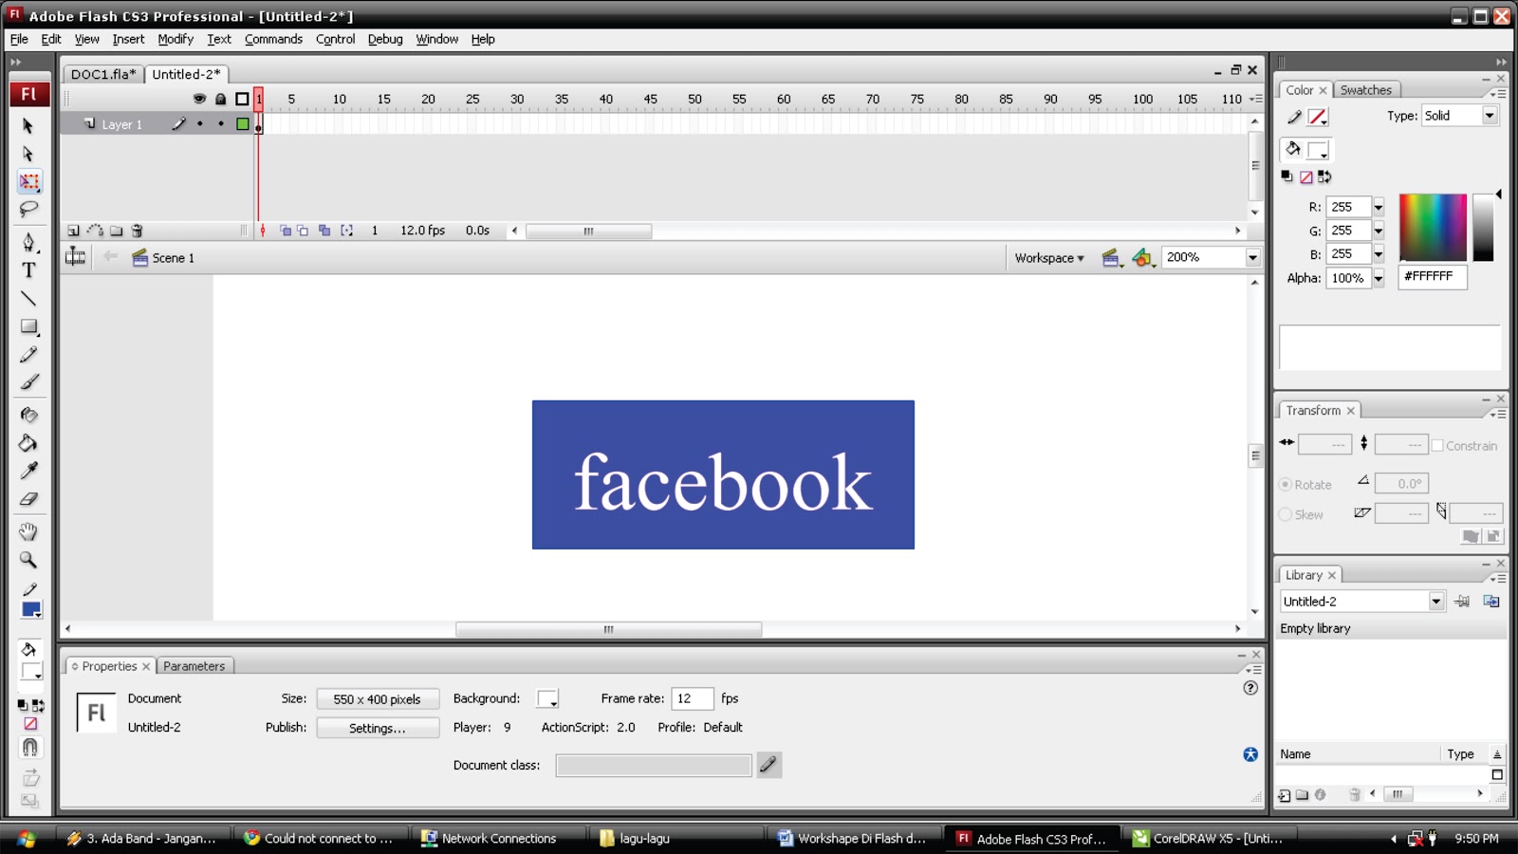Open the Insert menu
1518x854 pixels.
click(x=128, y=39)
